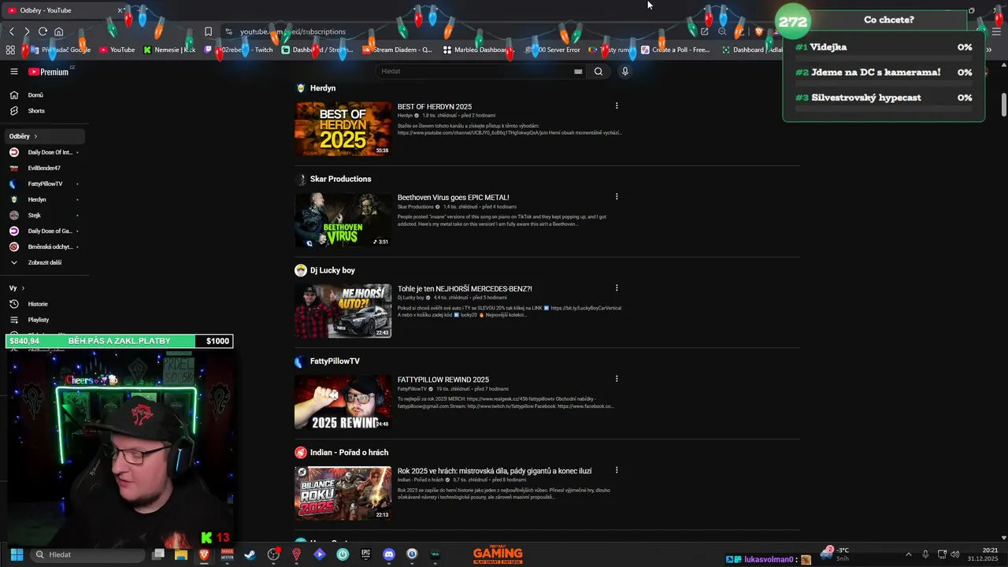This screenshot has height=567, width=1008.
Task: Open Skar Productions channel header
Action: tap(333, 179)
